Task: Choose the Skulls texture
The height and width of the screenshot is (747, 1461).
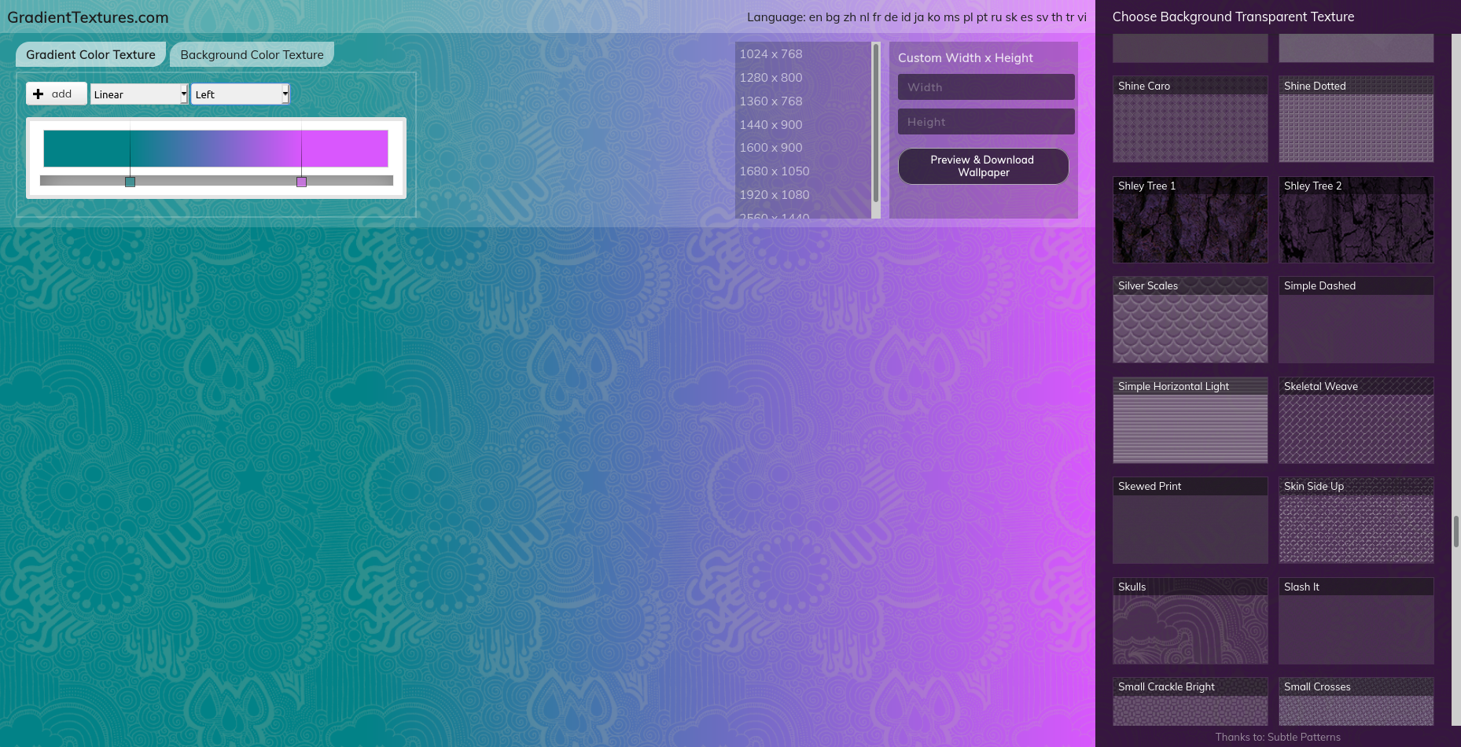Action: click(x=1190, y=621)
